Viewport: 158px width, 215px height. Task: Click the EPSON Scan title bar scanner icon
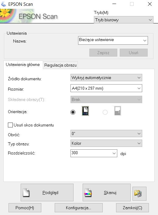tap(3, 4)
